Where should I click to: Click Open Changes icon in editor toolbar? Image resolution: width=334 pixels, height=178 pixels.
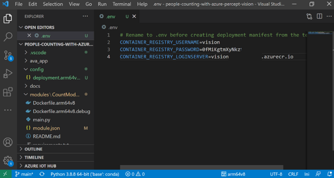pyautogui.click(x=309, y=16)
